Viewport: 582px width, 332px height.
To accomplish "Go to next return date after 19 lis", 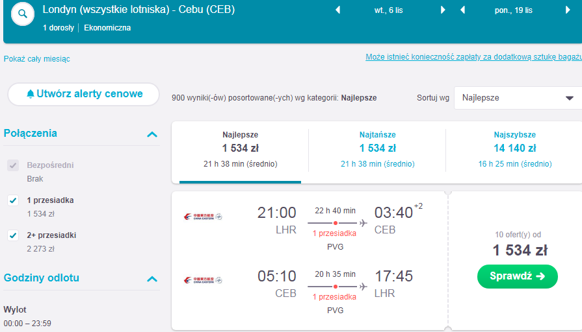I will (x=568, y=10).
